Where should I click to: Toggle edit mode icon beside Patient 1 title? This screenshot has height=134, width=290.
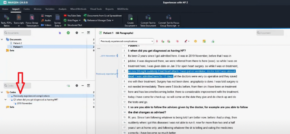(x=101, y=33)
